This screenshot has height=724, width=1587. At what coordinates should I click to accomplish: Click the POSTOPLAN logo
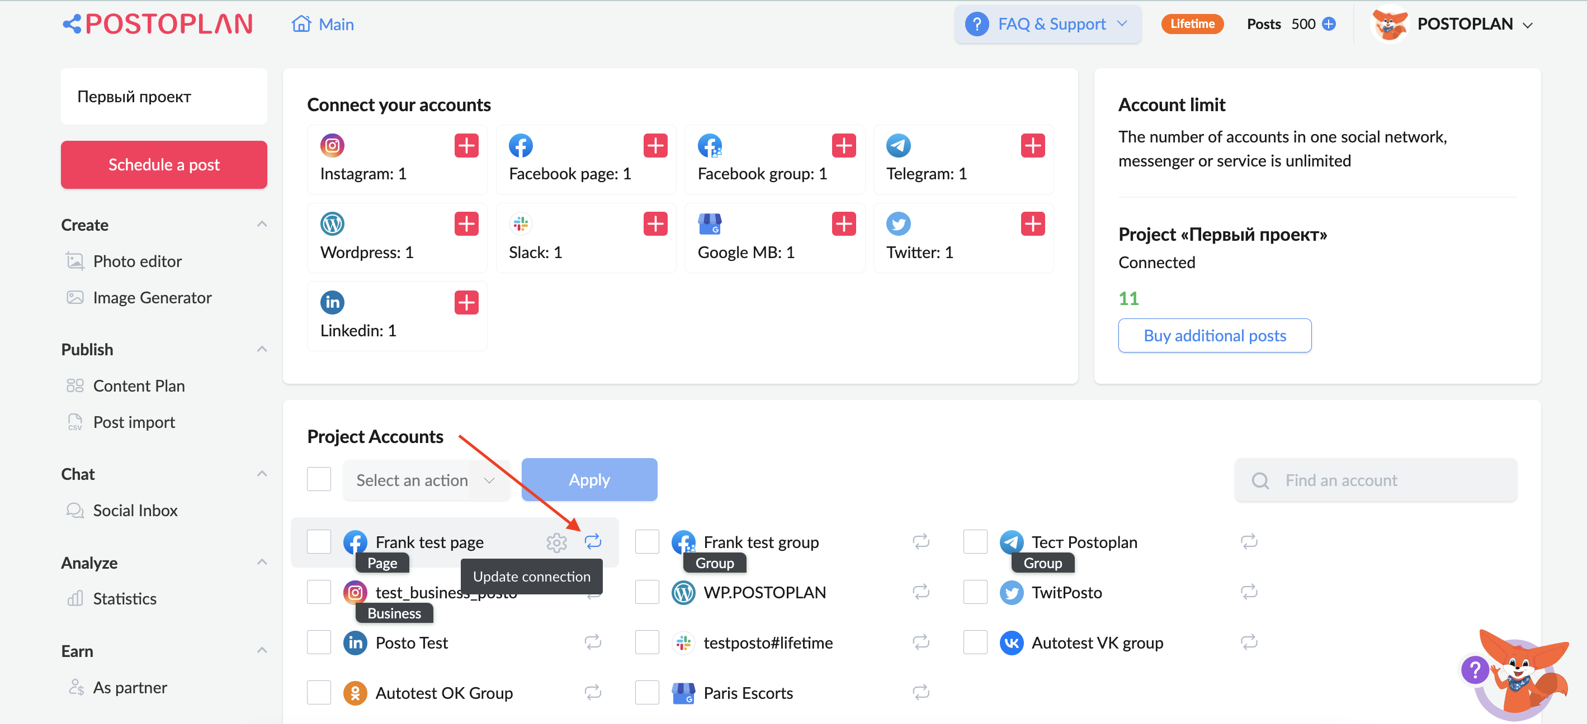click(x=158, y=24)
